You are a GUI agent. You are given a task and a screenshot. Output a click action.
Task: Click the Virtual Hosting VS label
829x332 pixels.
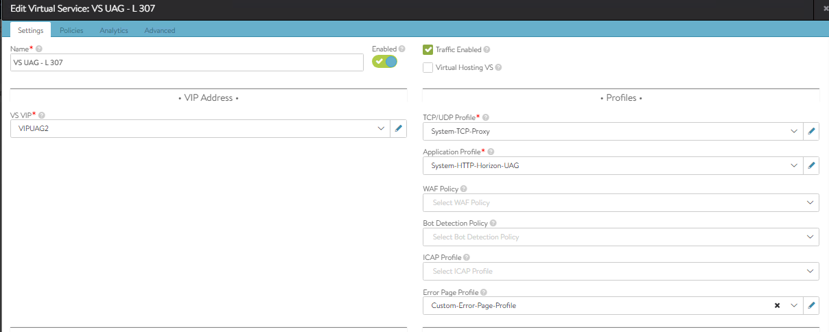(465, 67)
